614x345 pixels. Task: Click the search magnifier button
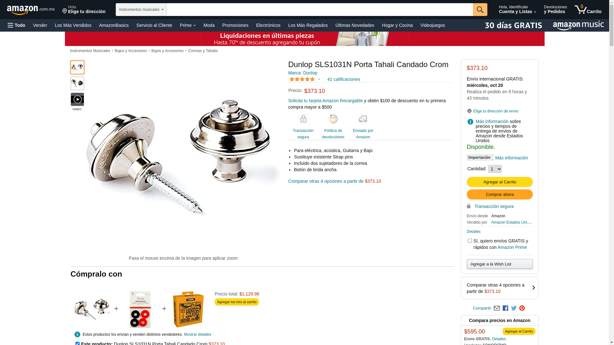coord(480,10)
